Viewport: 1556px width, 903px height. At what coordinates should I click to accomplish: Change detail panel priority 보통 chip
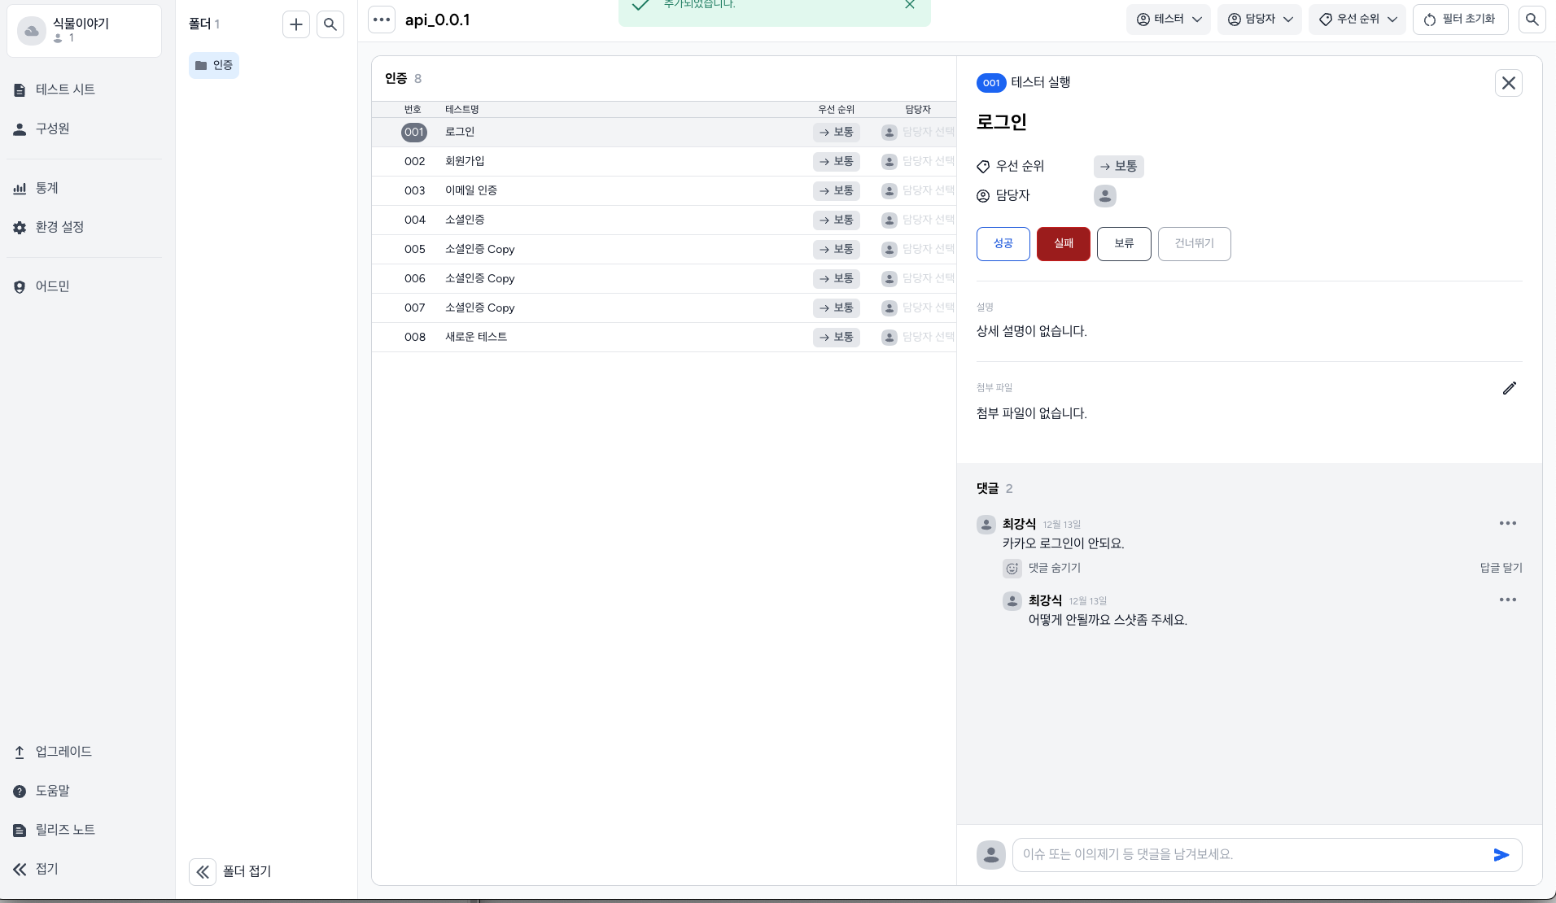pos(1119,167)
